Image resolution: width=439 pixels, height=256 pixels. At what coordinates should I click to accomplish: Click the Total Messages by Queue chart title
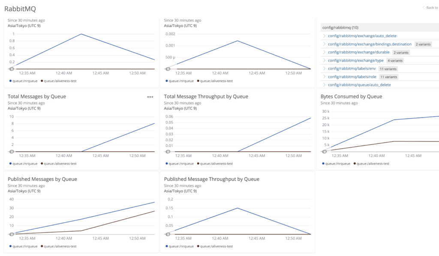(37, 96)
